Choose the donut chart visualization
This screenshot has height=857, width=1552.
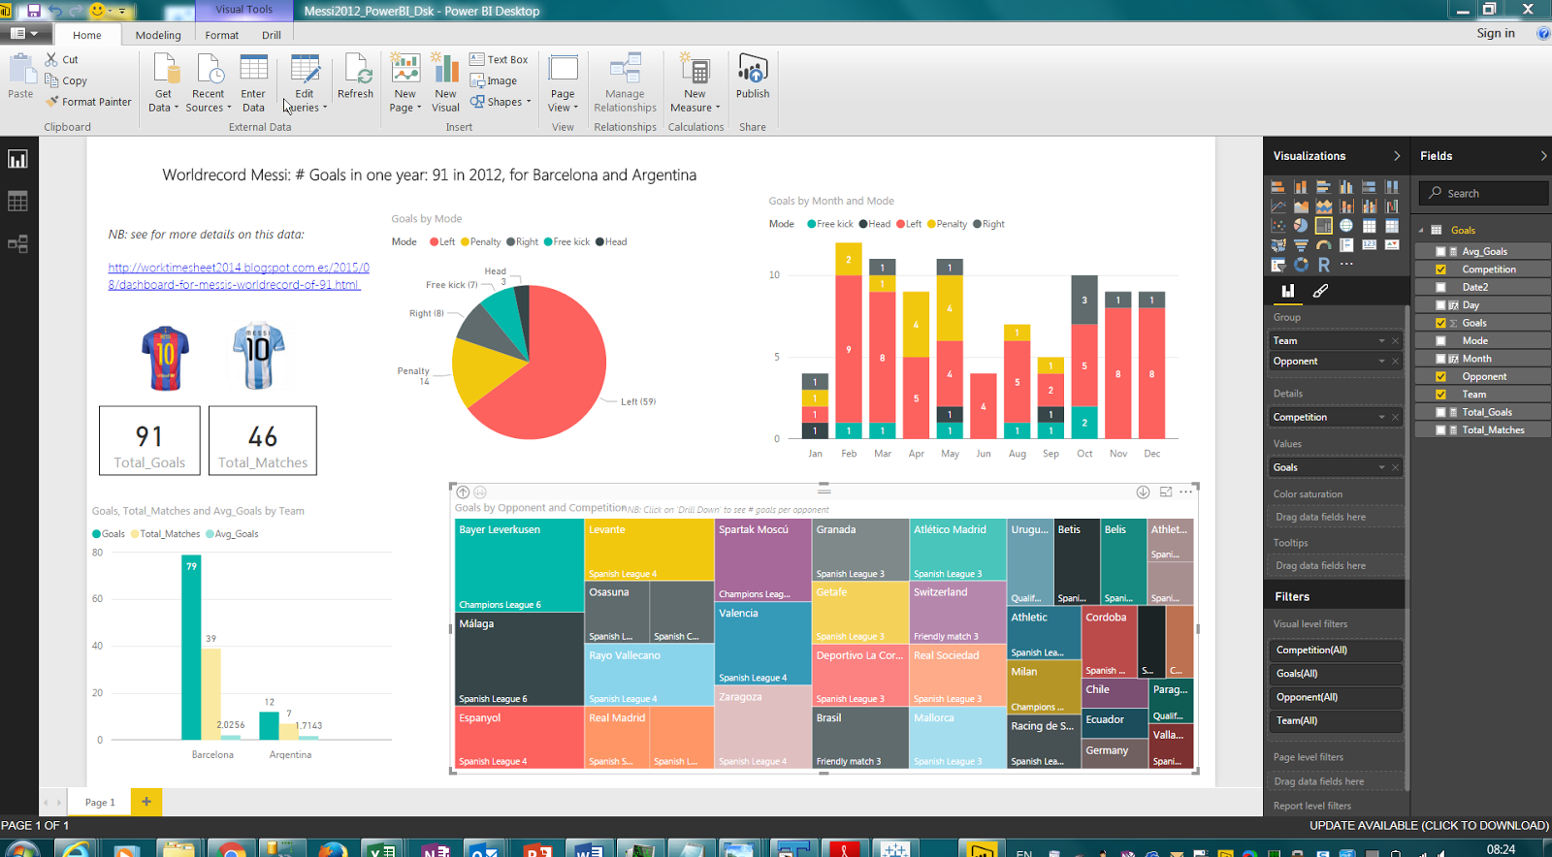(1301, 265)
